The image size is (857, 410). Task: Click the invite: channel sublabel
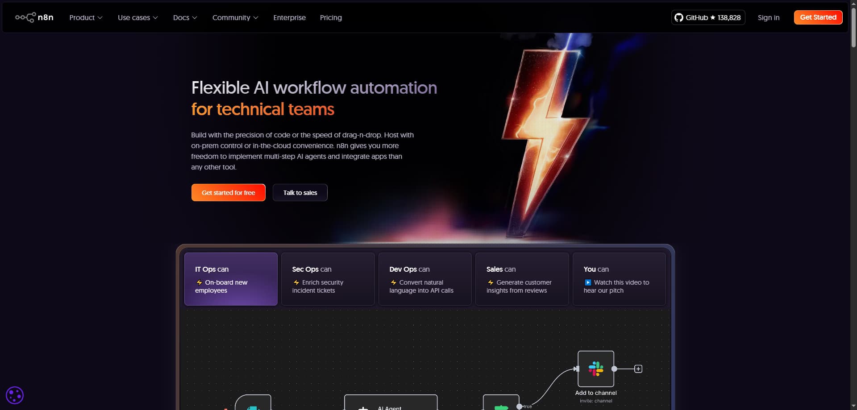(596, 401)
